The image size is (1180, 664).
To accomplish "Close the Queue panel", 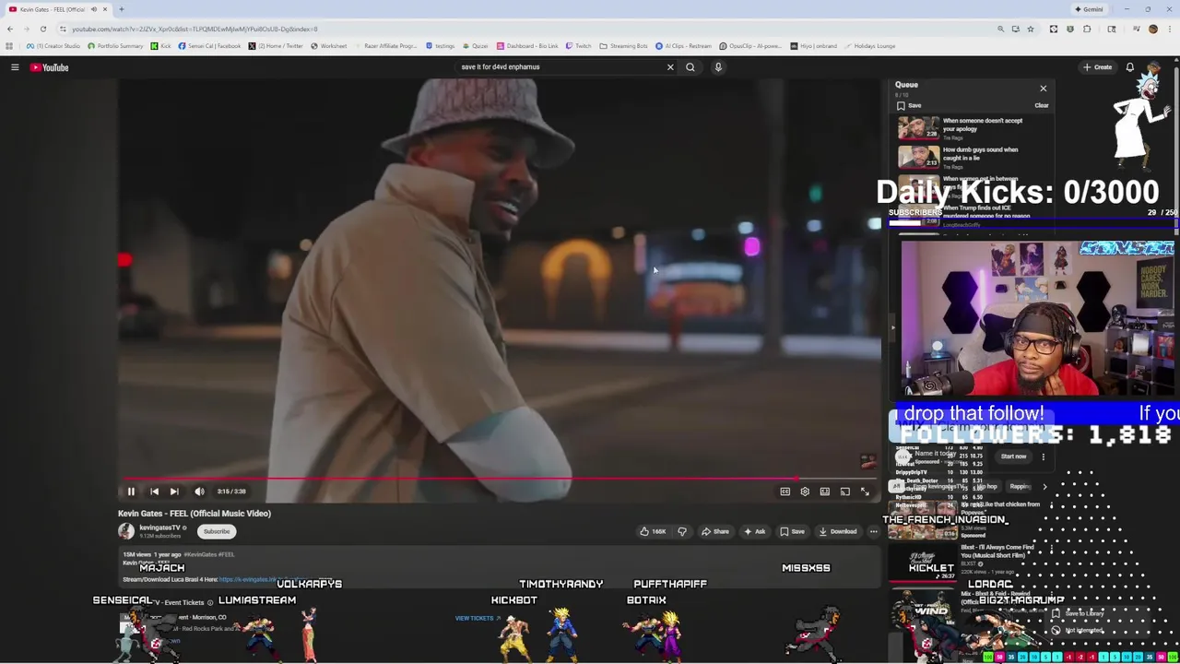I will pyautogui.click(x=1044, y=89).
